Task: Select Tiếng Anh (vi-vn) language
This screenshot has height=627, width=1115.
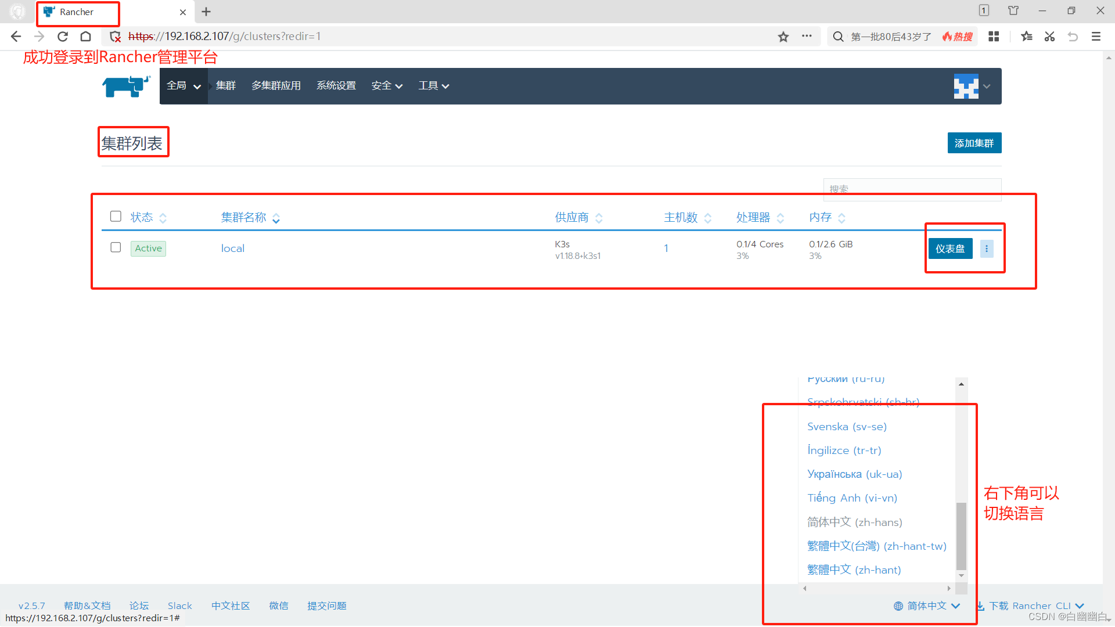Action: [852, 498]
